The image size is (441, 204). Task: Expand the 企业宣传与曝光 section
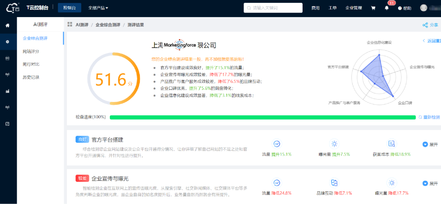(430, 184)
